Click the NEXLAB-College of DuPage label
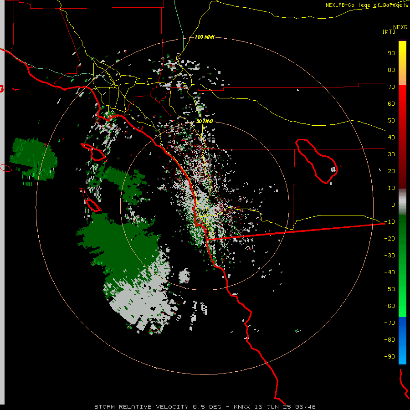 pos(366,5)
